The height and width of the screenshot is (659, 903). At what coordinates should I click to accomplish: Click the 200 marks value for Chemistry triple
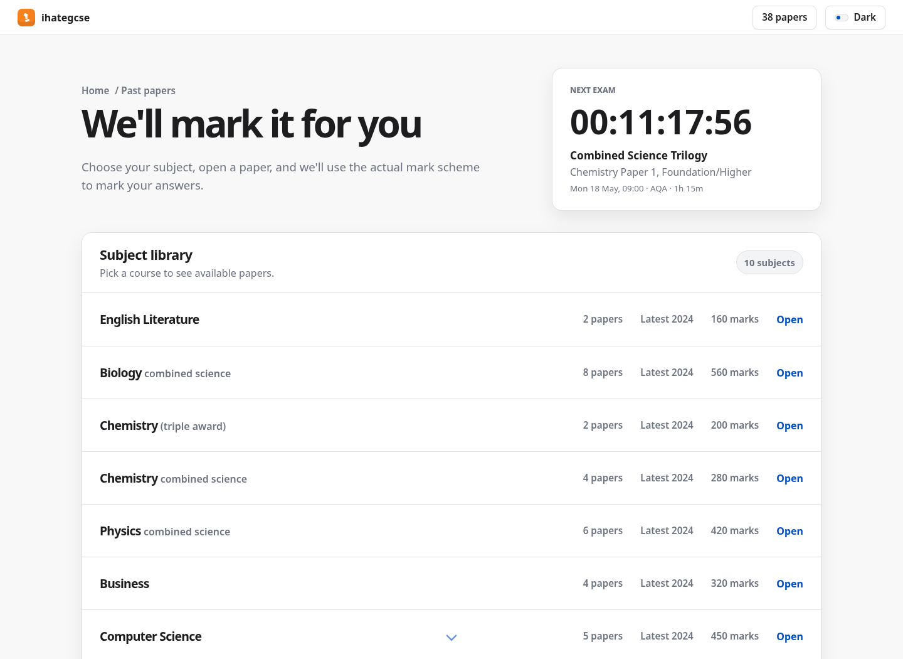(734, 425)
